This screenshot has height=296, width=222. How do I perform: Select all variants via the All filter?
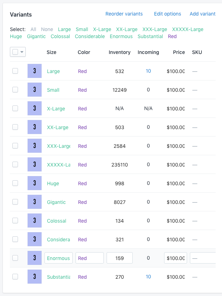click(33, 29)
